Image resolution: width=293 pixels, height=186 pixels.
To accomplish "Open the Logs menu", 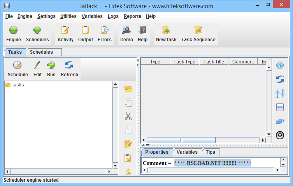I will (x=113, y=16).
